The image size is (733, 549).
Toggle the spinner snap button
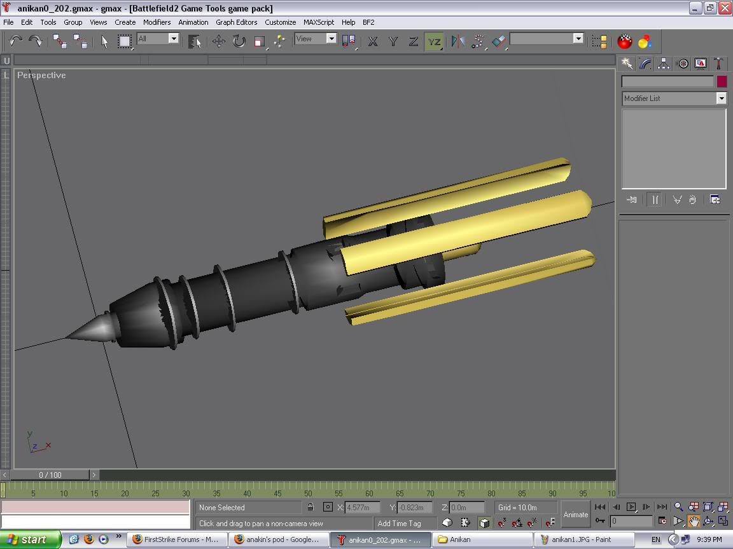tap(550, 523)
